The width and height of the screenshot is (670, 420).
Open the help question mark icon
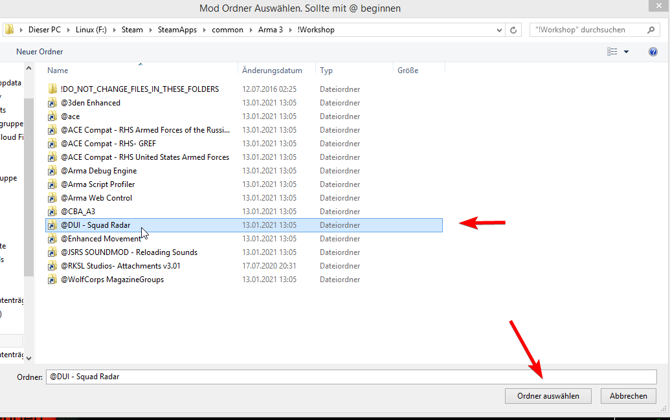[x=653, y=52]
